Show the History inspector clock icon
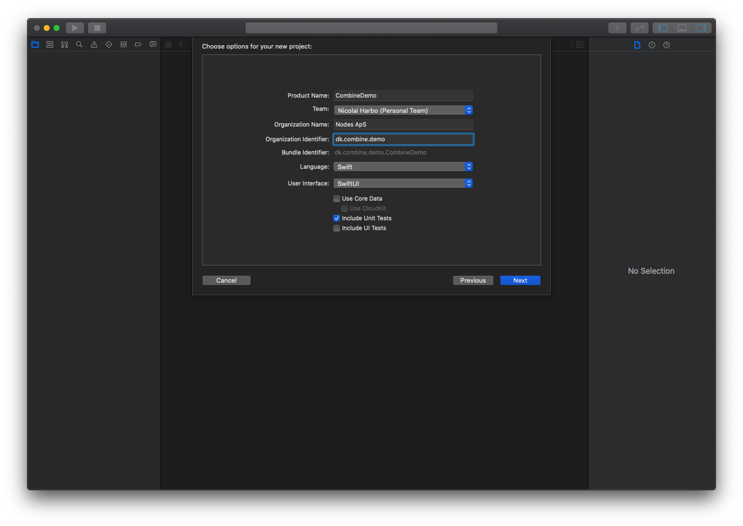743x526 pixels. pos(652,45)
